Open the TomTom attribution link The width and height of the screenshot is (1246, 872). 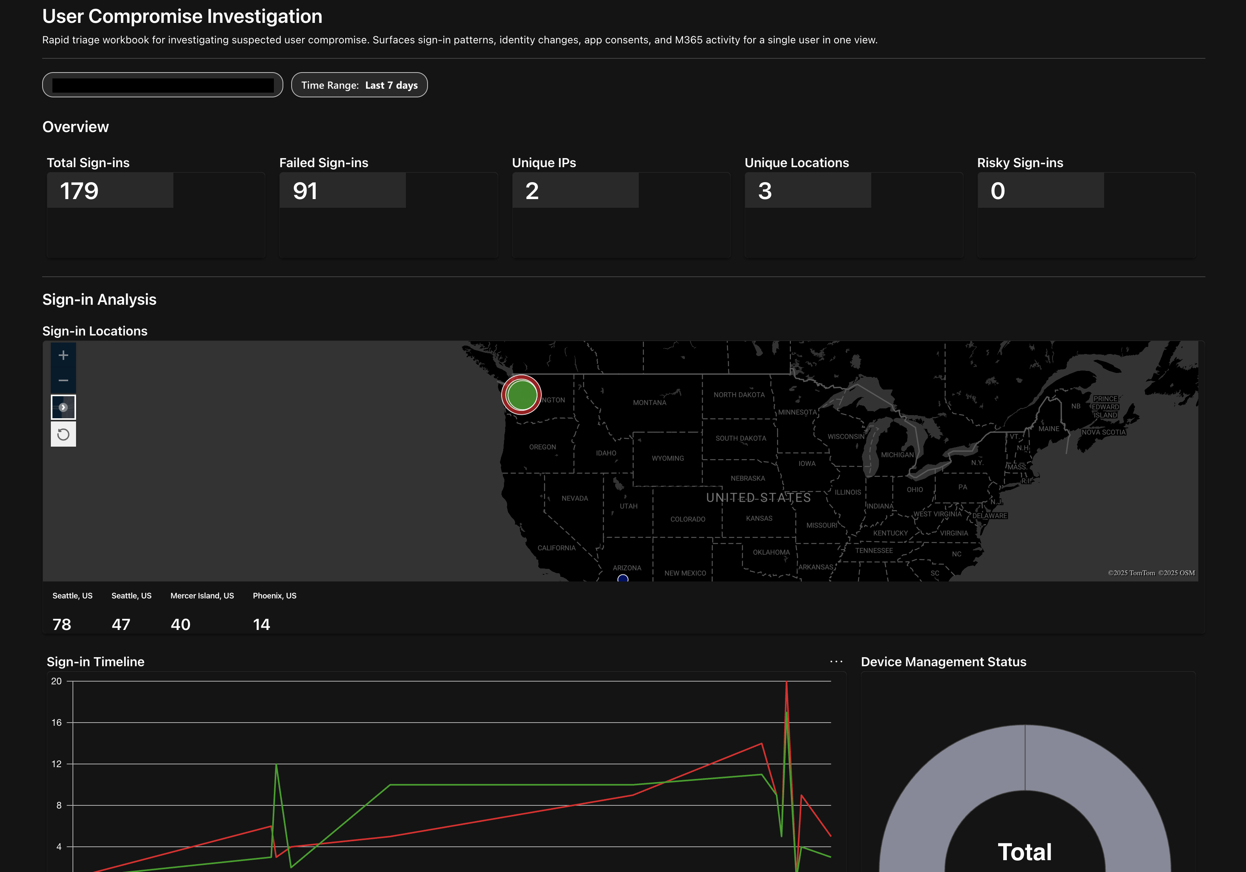point(1132,572)
